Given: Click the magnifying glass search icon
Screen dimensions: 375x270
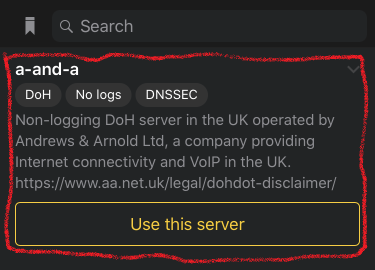Looking at the screenshot, I should (66, 26).
